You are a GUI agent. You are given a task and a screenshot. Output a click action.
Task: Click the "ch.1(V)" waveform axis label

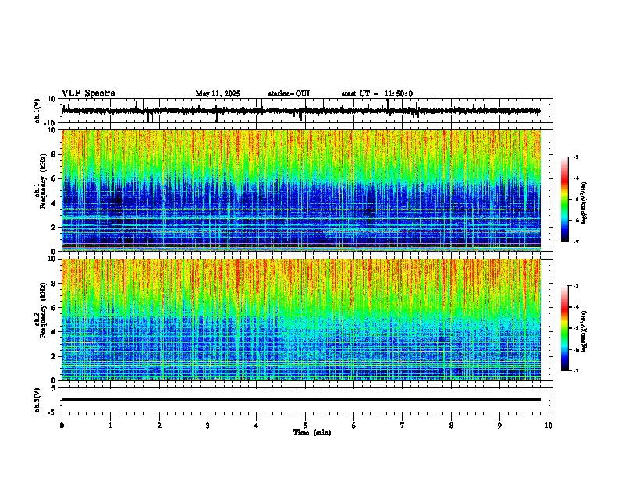[37, 111]
